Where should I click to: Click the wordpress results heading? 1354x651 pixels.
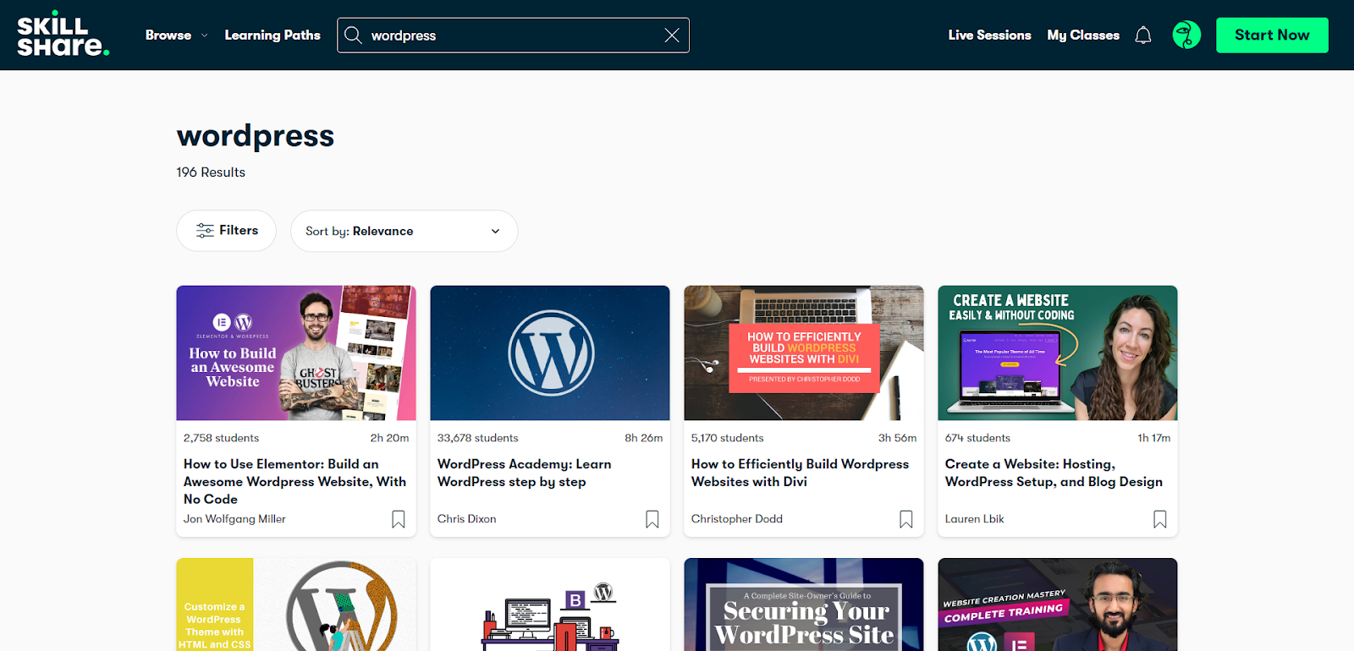tap(256, 136)
